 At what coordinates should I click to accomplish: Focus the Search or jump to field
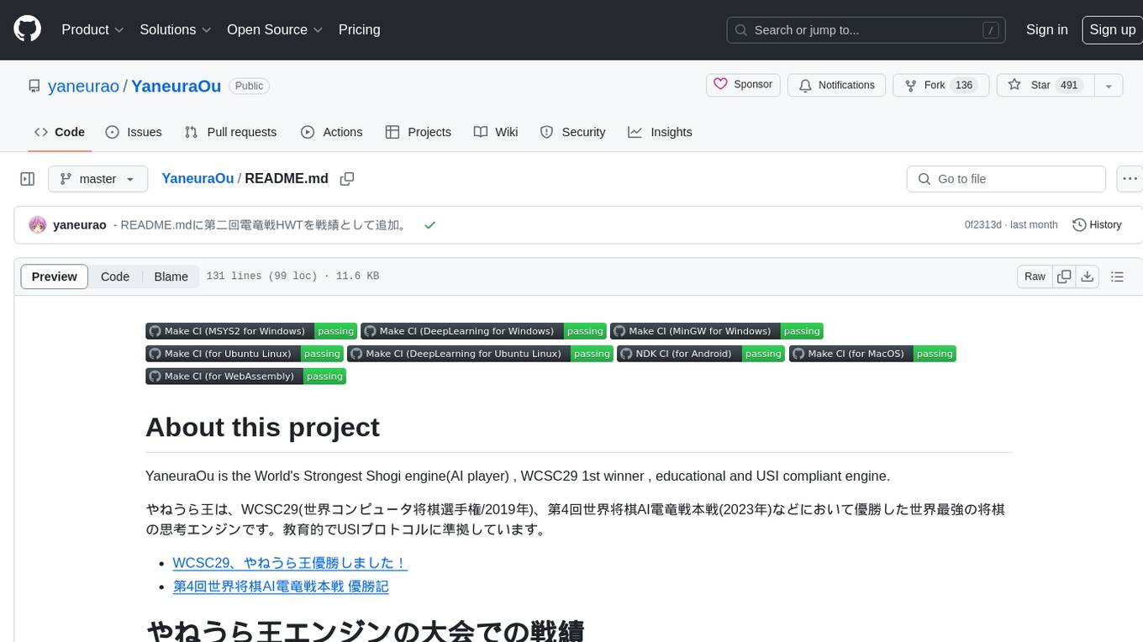(x=867, y=30)
